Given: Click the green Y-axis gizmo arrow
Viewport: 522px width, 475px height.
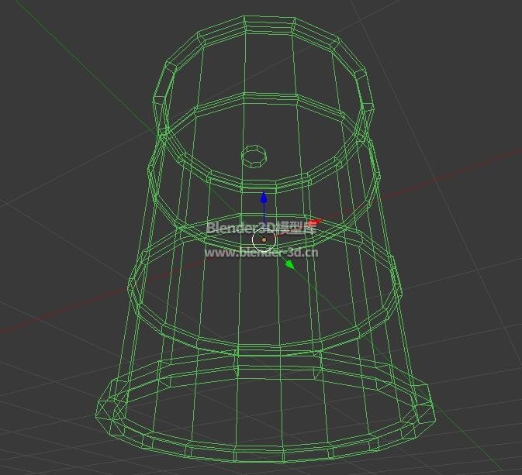Looking at the screenshot, I should (289, 264).
